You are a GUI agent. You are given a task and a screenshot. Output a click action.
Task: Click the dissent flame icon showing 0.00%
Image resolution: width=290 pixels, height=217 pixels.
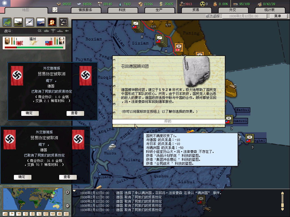point(215,4)
